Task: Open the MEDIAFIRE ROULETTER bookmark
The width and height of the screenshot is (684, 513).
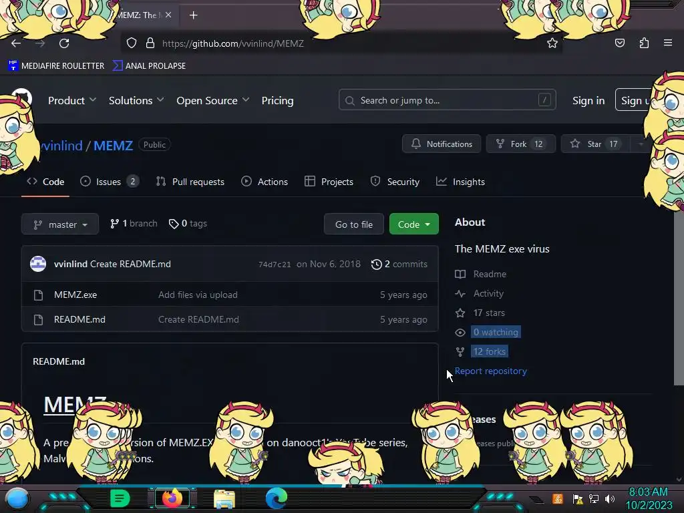Action: [x=56, y=66]
